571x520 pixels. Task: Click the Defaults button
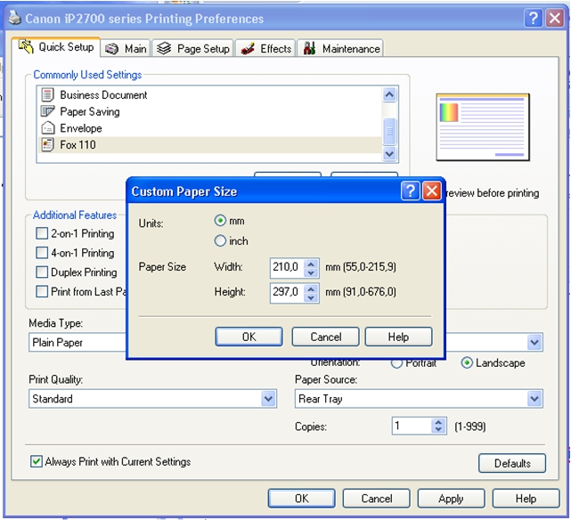tap(512, 463)
